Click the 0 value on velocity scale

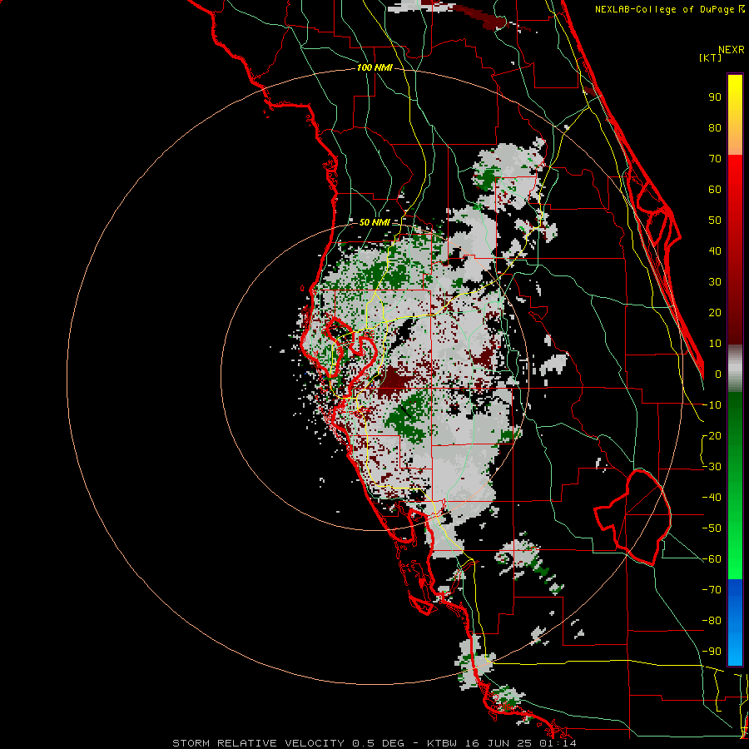click(718, 374)
